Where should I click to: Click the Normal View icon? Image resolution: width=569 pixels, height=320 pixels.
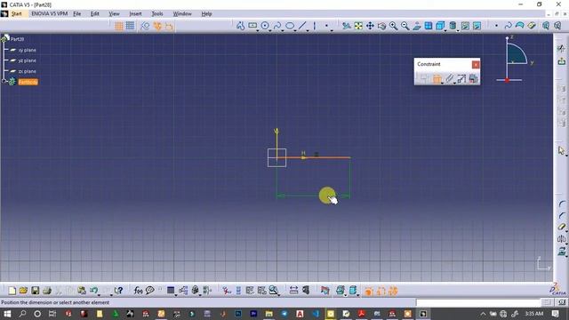(x=417, y=26)
